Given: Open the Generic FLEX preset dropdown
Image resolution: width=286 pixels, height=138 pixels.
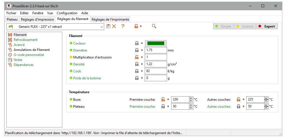Looking at the screenshot, I should coord(101,27).
